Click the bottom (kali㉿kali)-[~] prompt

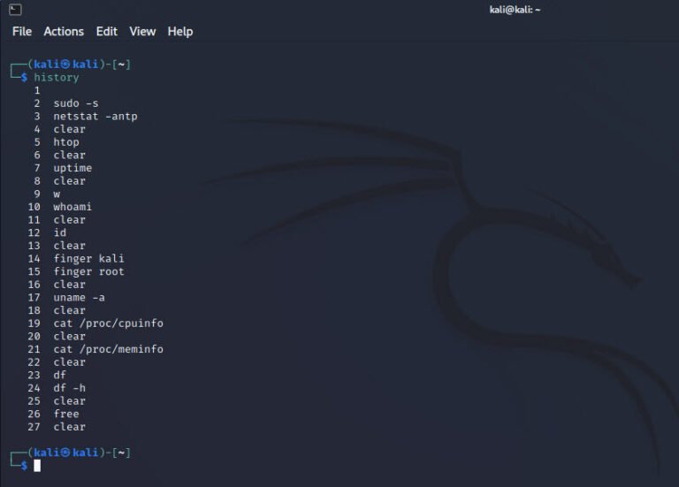[x=80, y=453]
